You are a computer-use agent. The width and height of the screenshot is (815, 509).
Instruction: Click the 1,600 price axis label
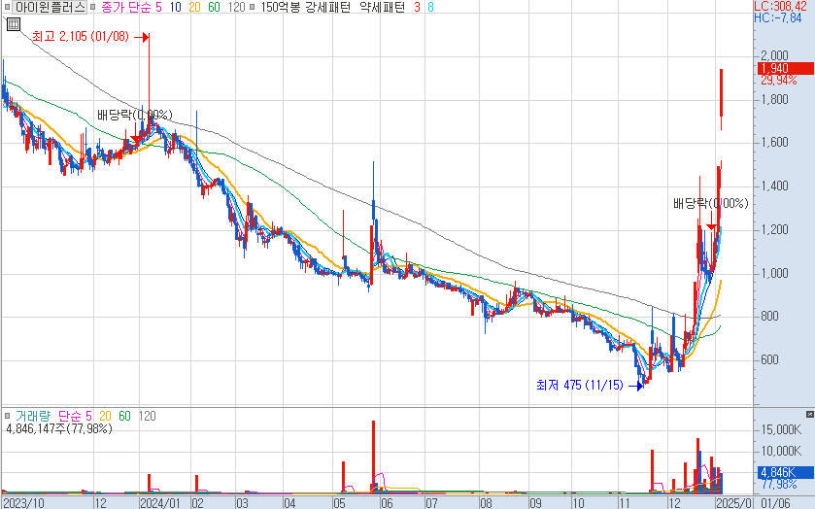pyautogui.click(x=774, y=143)
